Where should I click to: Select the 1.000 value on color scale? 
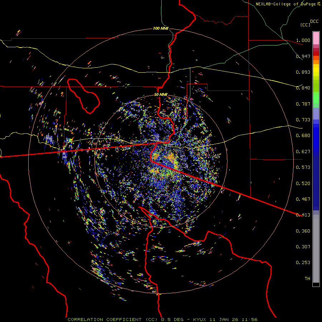pos(303,40)
